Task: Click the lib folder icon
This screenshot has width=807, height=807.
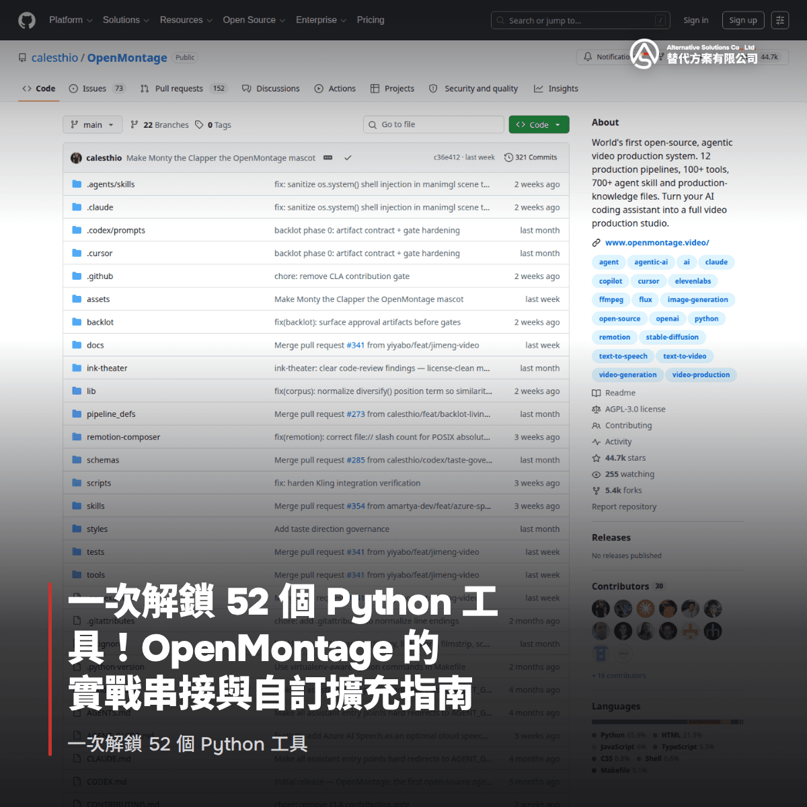Action: [x=77, y=391]
